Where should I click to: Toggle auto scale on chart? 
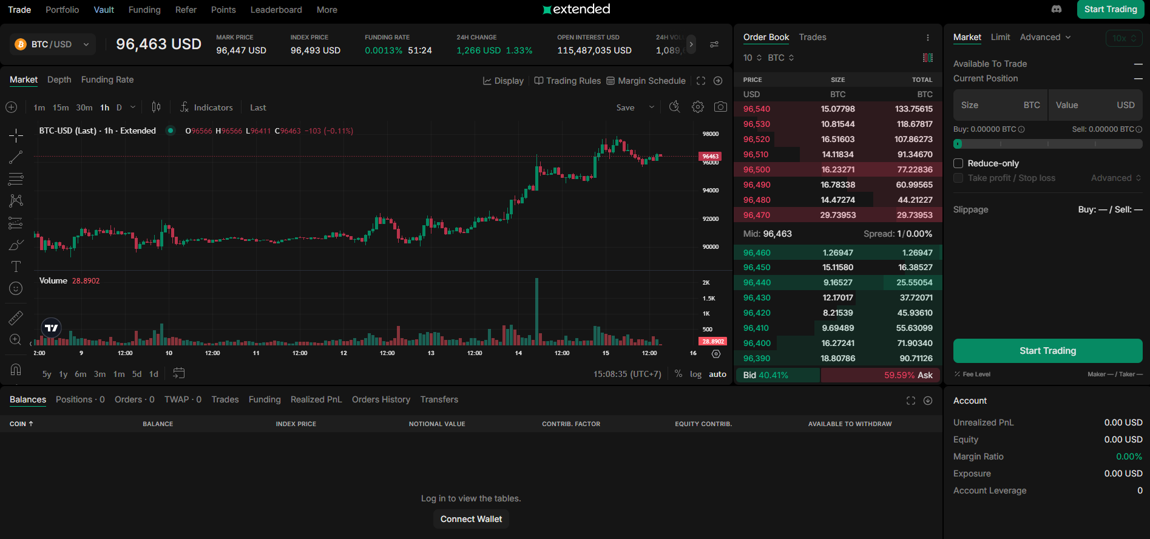pyautogui.click(x=717, y=374)
